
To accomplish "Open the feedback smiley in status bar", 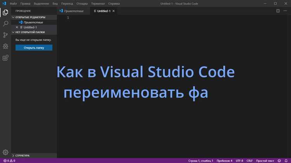I will point(279,161).
